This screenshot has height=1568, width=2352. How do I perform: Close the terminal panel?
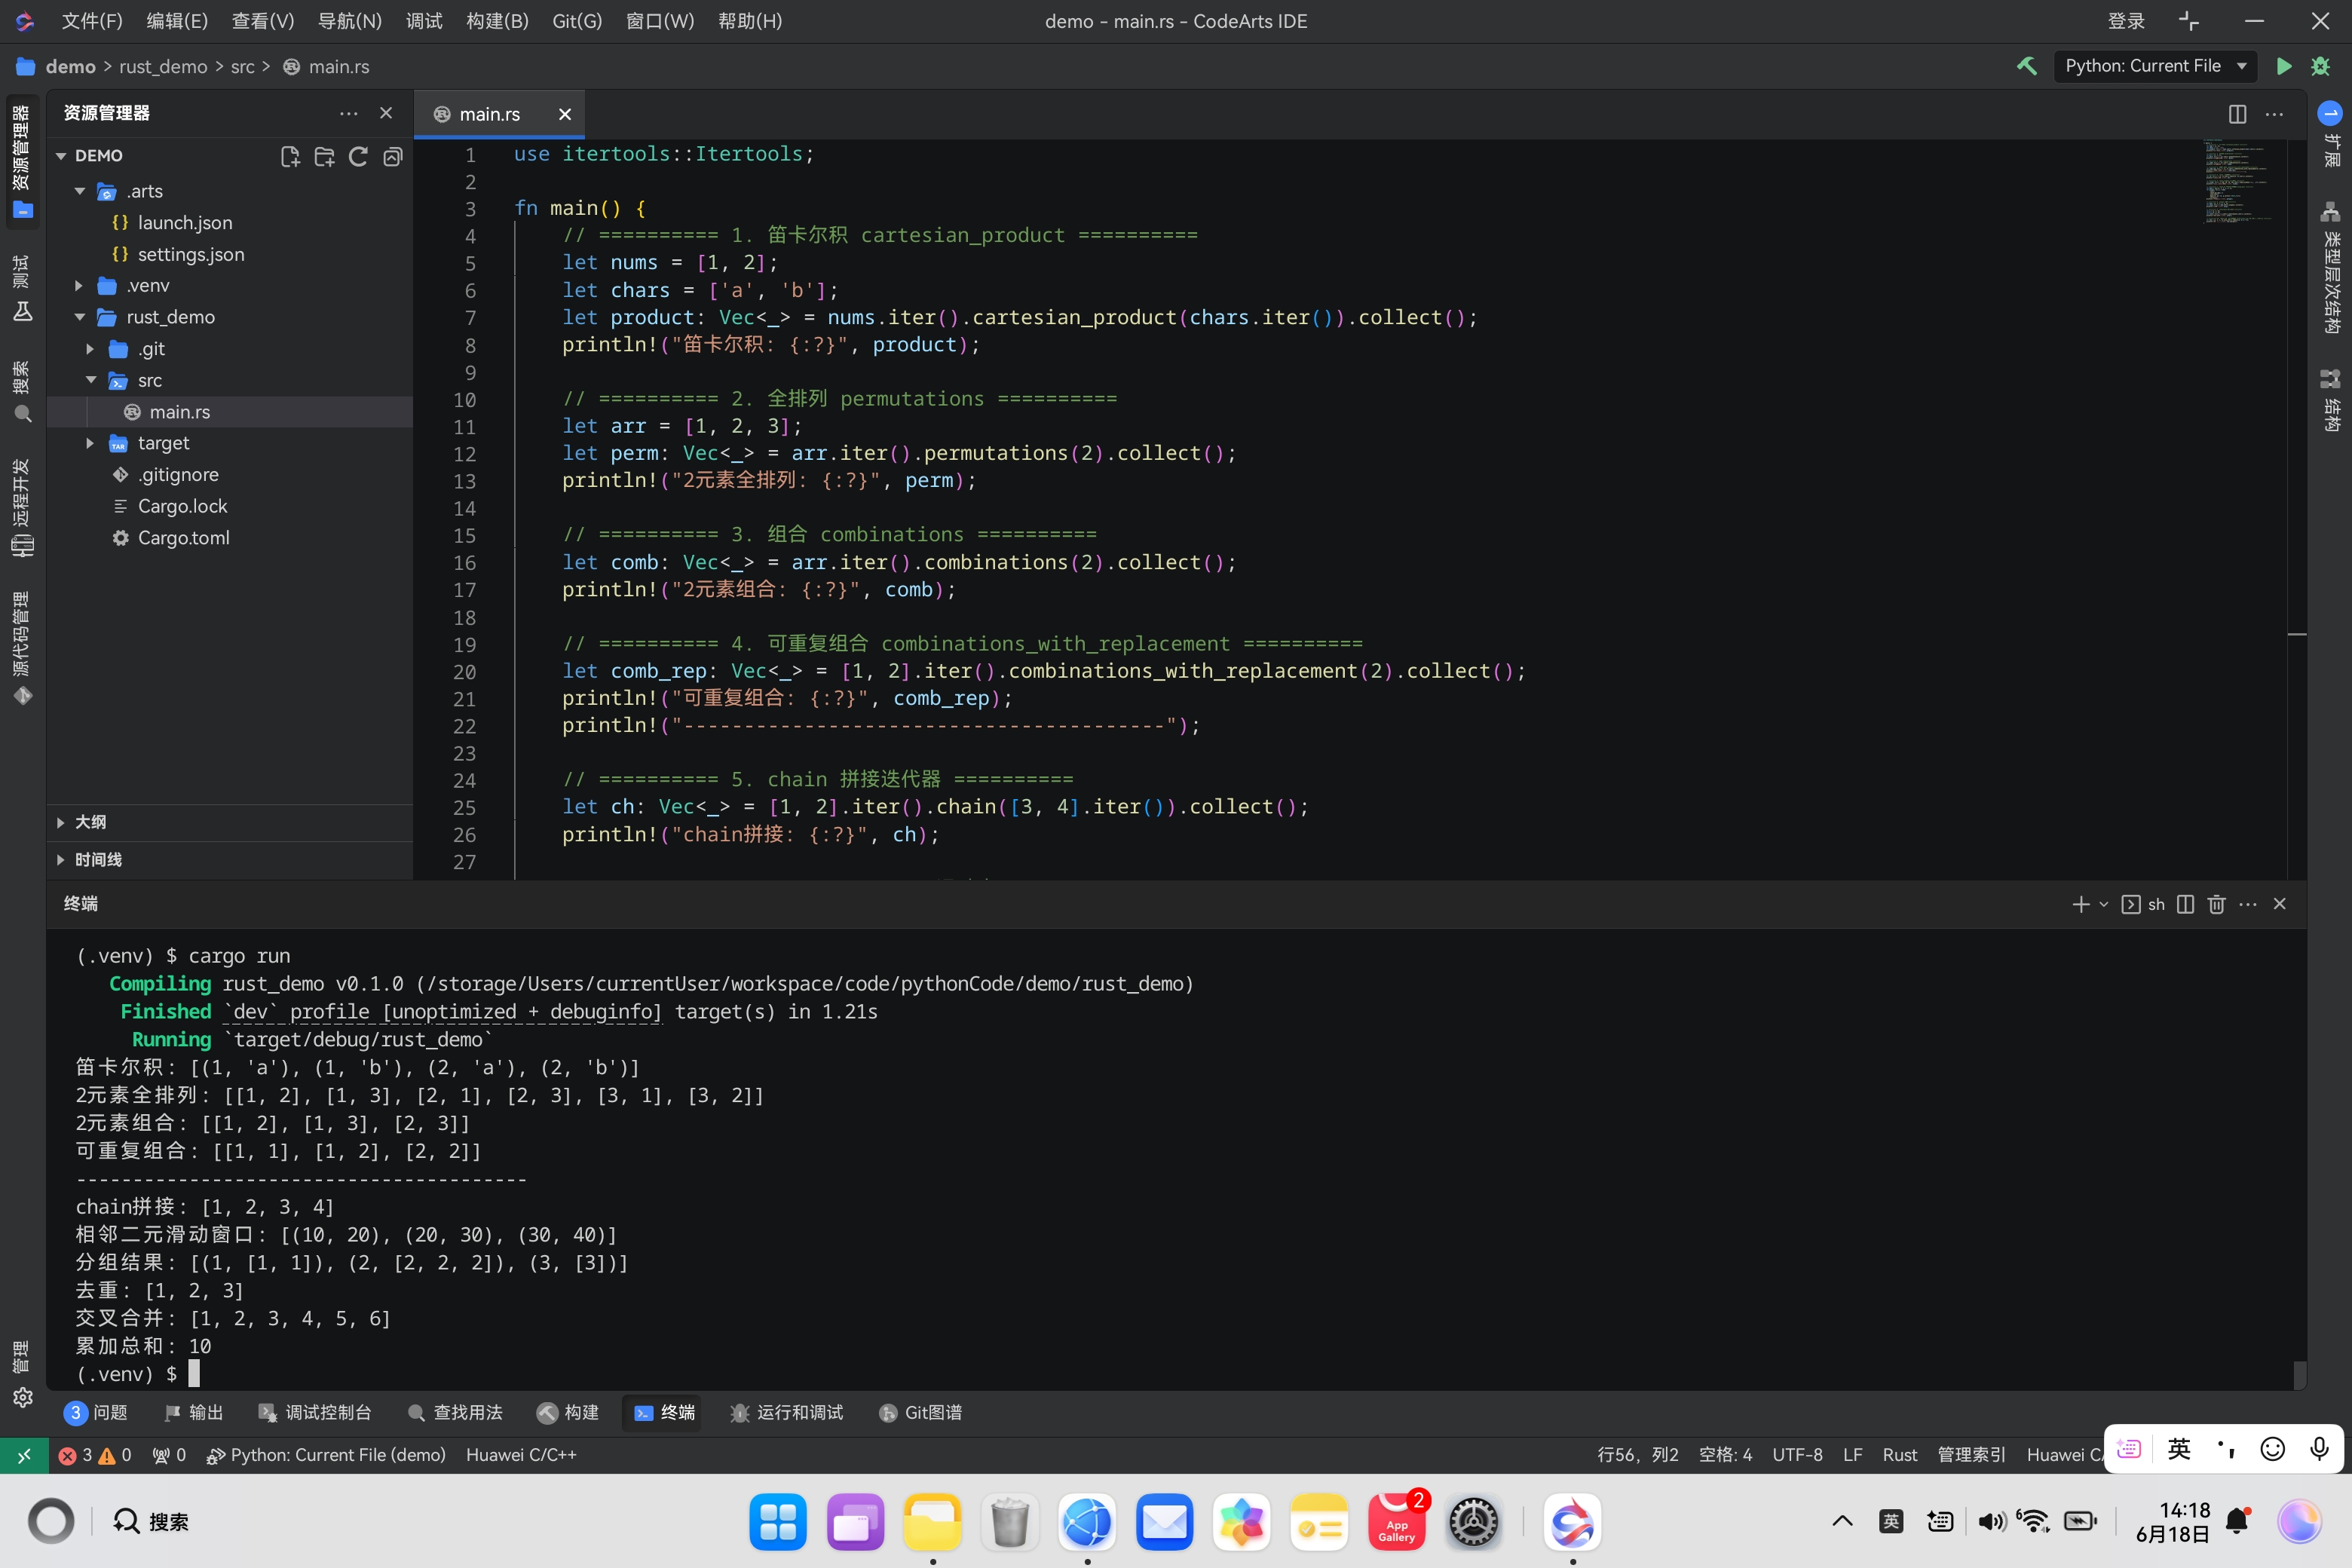coord(2280,904)
